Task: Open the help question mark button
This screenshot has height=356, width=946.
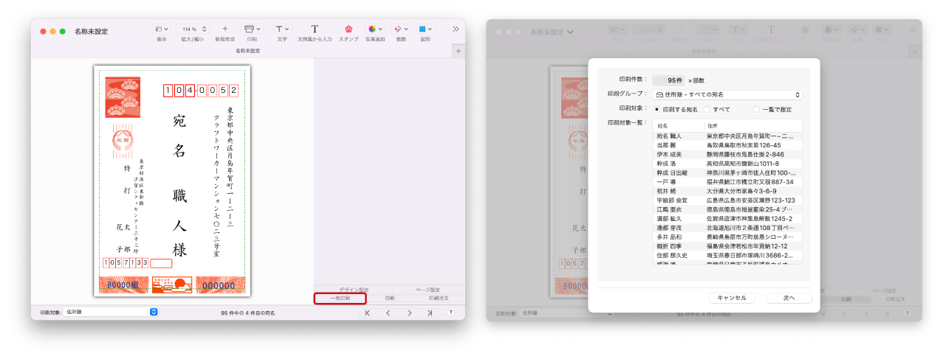Action: pos(450,313)
